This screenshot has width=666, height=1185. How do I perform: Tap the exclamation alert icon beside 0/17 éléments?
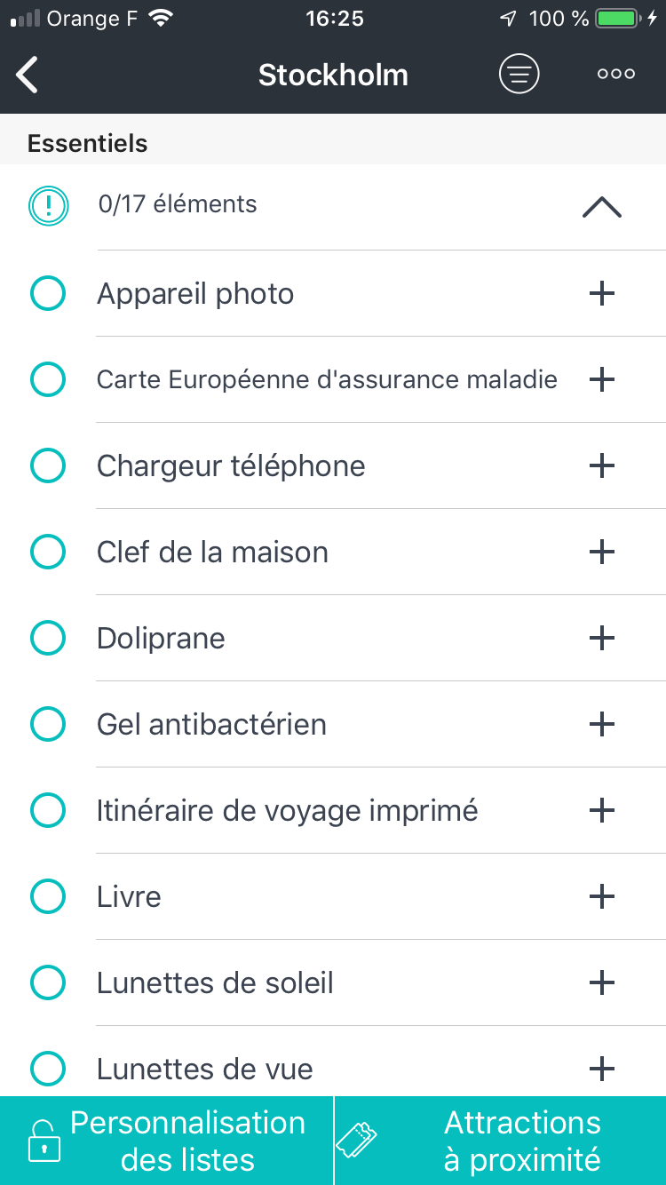[x=48, y=205]
